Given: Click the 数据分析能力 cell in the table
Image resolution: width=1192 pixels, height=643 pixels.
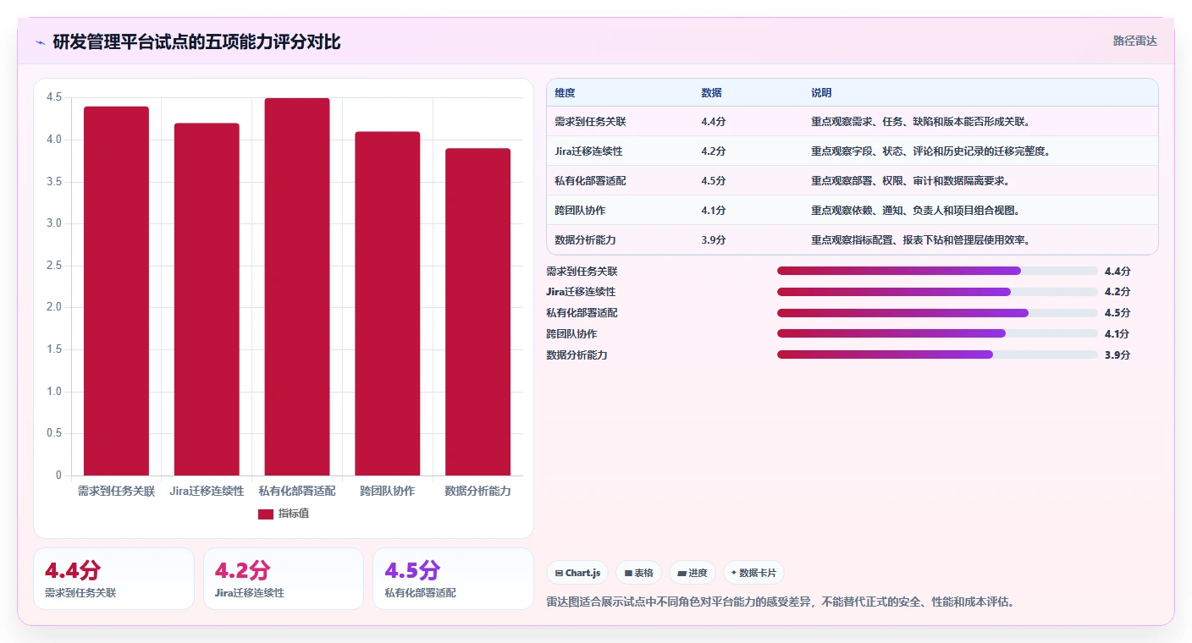Looking at the screenshot, I should tap(585, 240).
